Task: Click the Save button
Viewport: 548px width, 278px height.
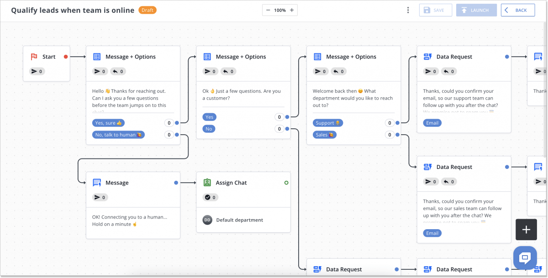Action: 435,10
